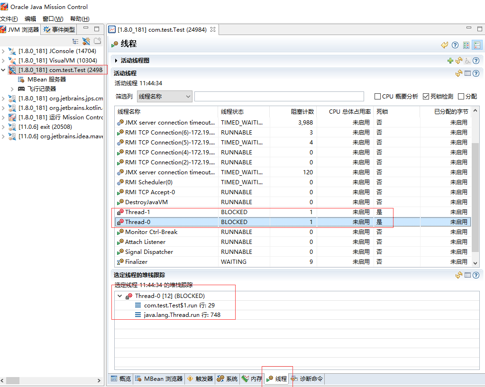The image size is (485, 387).
Task: Click thread table vertical scrollbar down arrow
Action: 476,263
